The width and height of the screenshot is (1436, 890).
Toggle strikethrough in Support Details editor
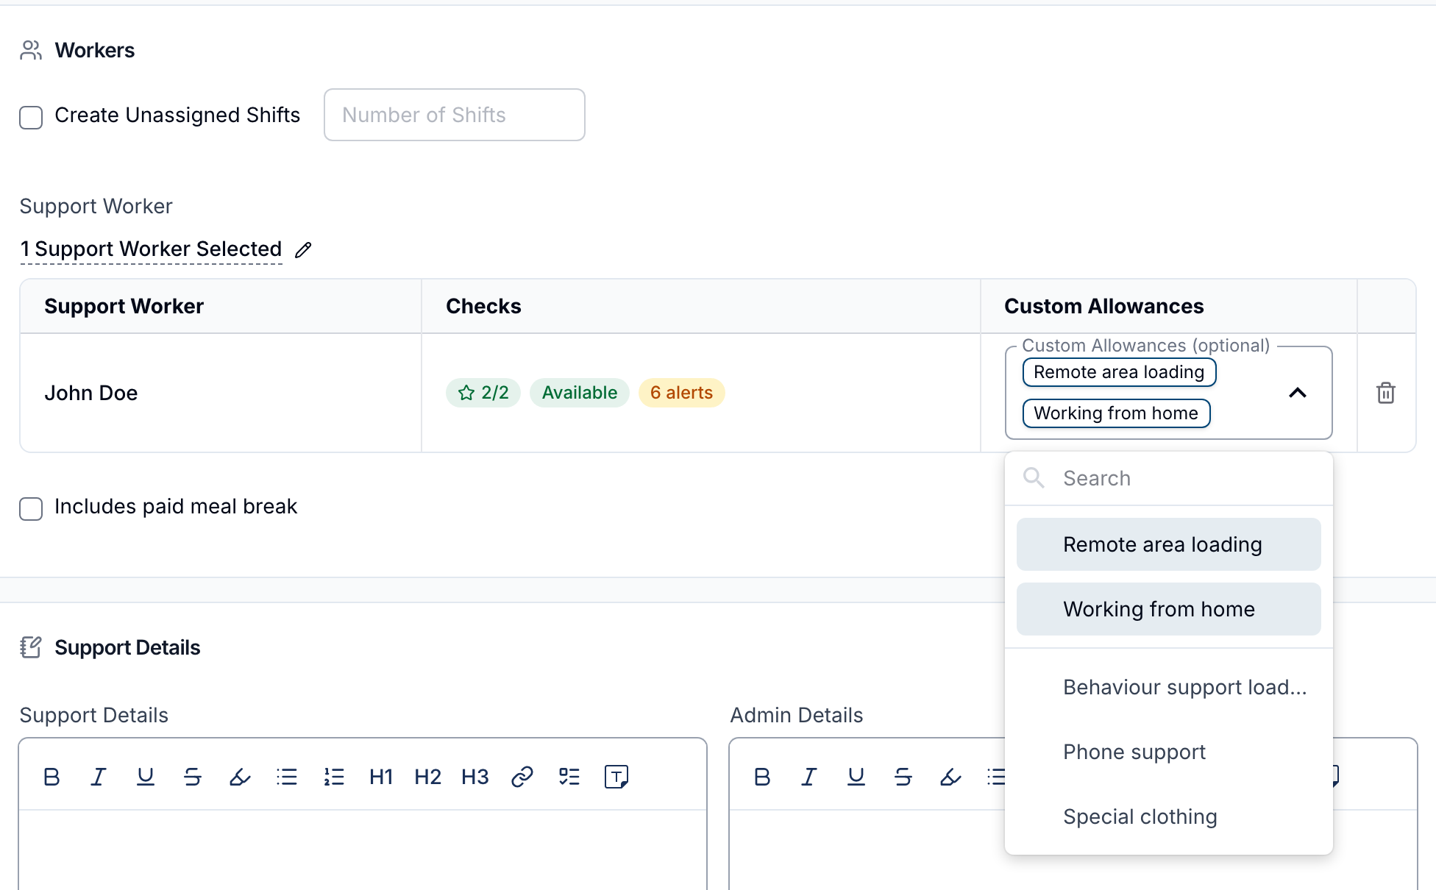pyautogui.click(x=193, y=777)
